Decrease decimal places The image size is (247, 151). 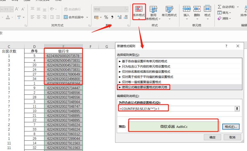125,17
